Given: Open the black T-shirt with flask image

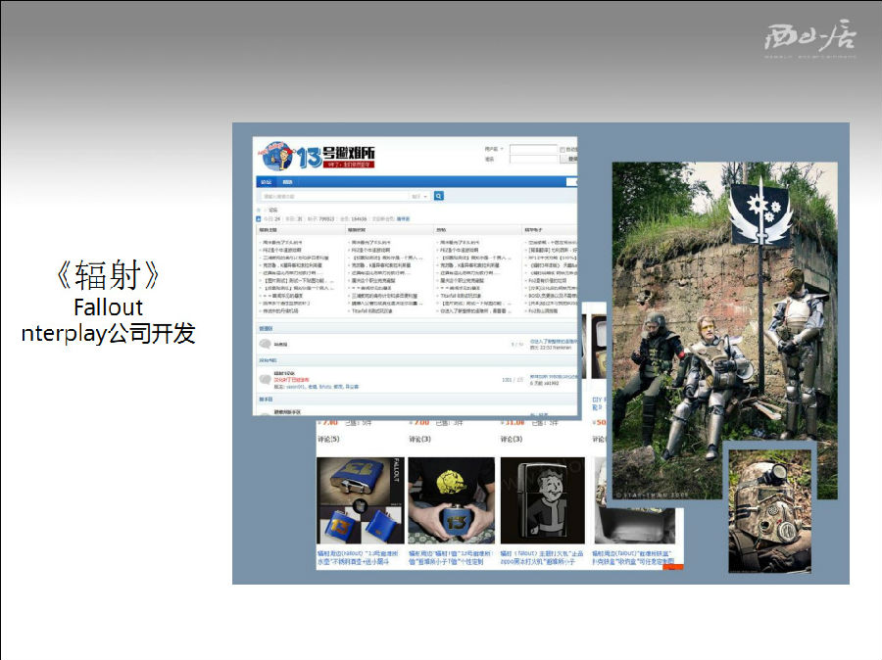Looking at the screenshot, I should (451, 500).
